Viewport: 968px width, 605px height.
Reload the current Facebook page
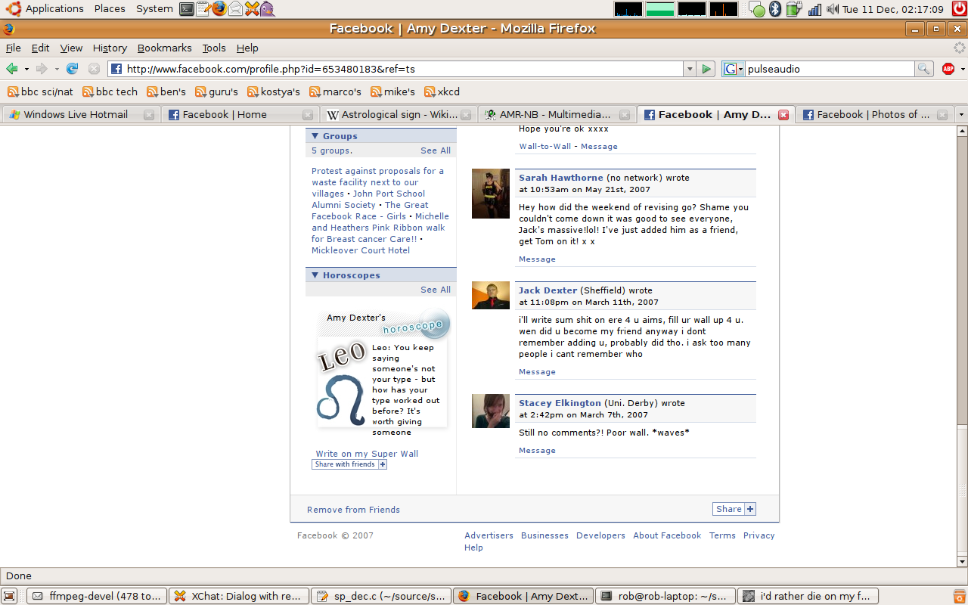click(x=73, y=69)
